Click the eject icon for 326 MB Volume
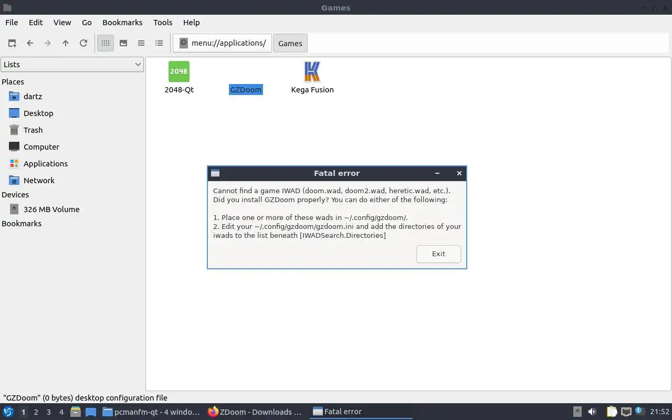Viewport: 672px width, 420px height. click(14, 209)
